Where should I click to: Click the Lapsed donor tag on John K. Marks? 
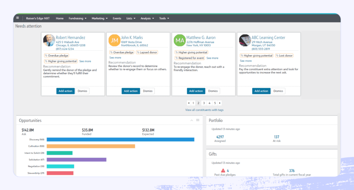coord(147,52)
